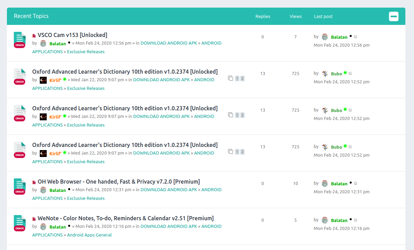Click red unread-post icon beside VSCO Cam title

(34, 36)
